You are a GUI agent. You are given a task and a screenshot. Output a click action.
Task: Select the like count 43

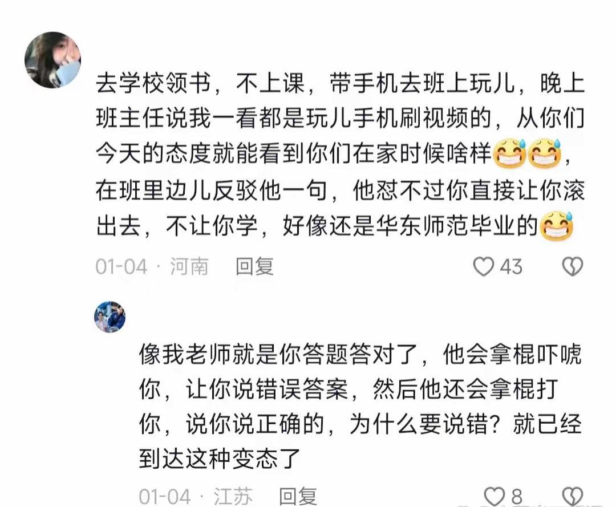pos(510,267)
